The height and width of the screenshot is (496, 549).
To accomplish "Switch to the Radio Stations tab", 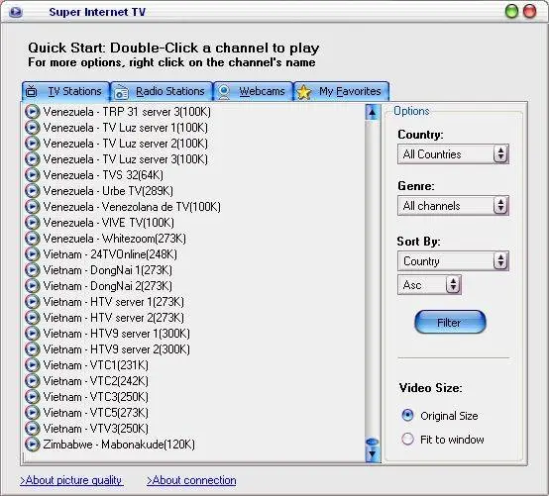I will (x=162, y=92).
